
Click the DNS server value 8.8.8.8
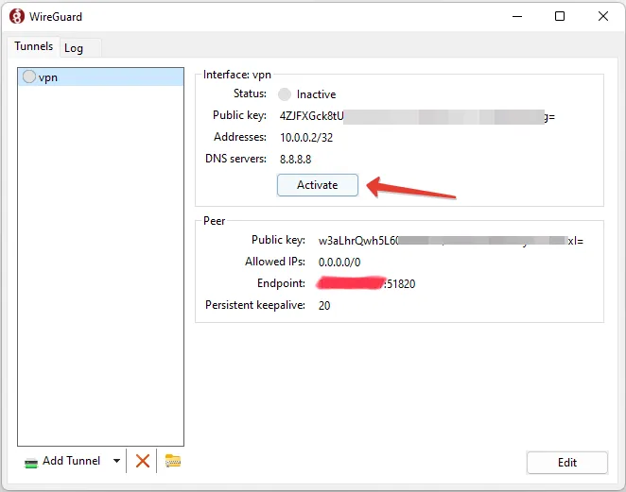click(295, 160)
